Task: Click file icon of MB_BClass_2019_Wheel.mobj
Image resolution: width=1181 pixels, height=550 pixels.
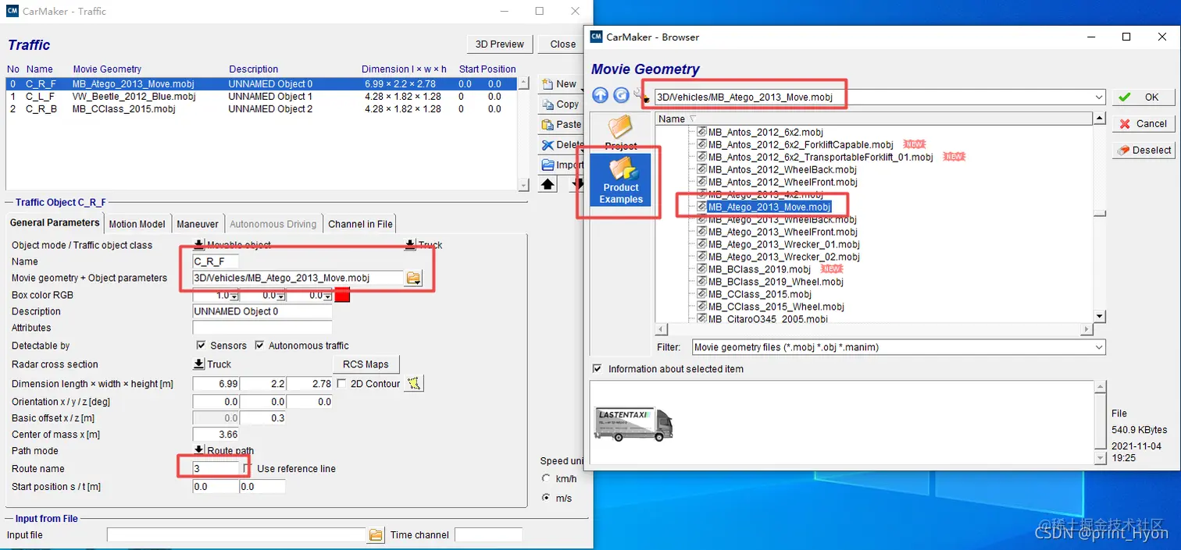Action: click(701, 282)
